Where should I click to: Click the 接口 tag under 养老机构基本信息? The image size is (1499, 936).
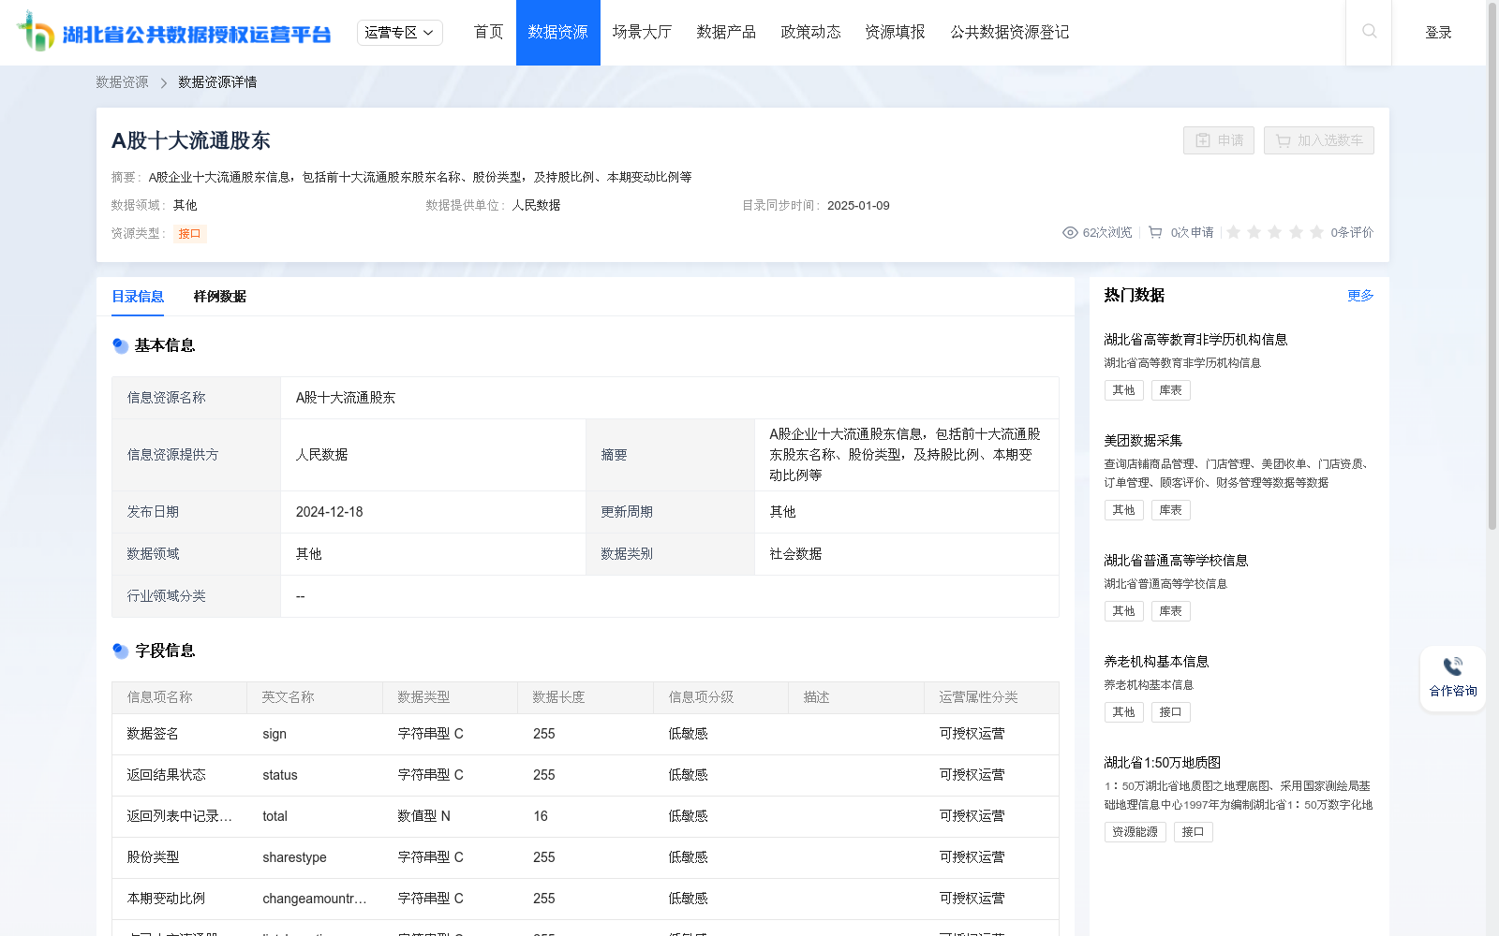click(x=1171, y=711)
